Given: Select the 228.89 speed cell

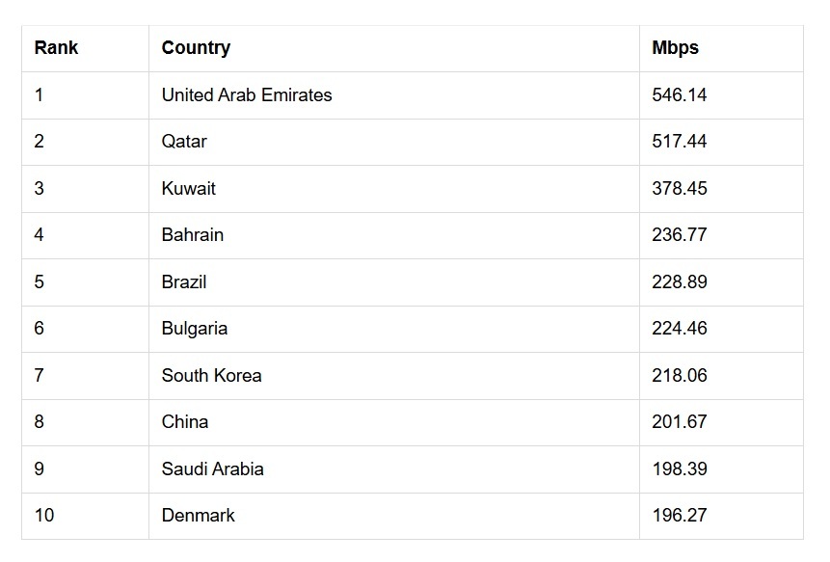Looking at the screenshot, I should point(679,281).
